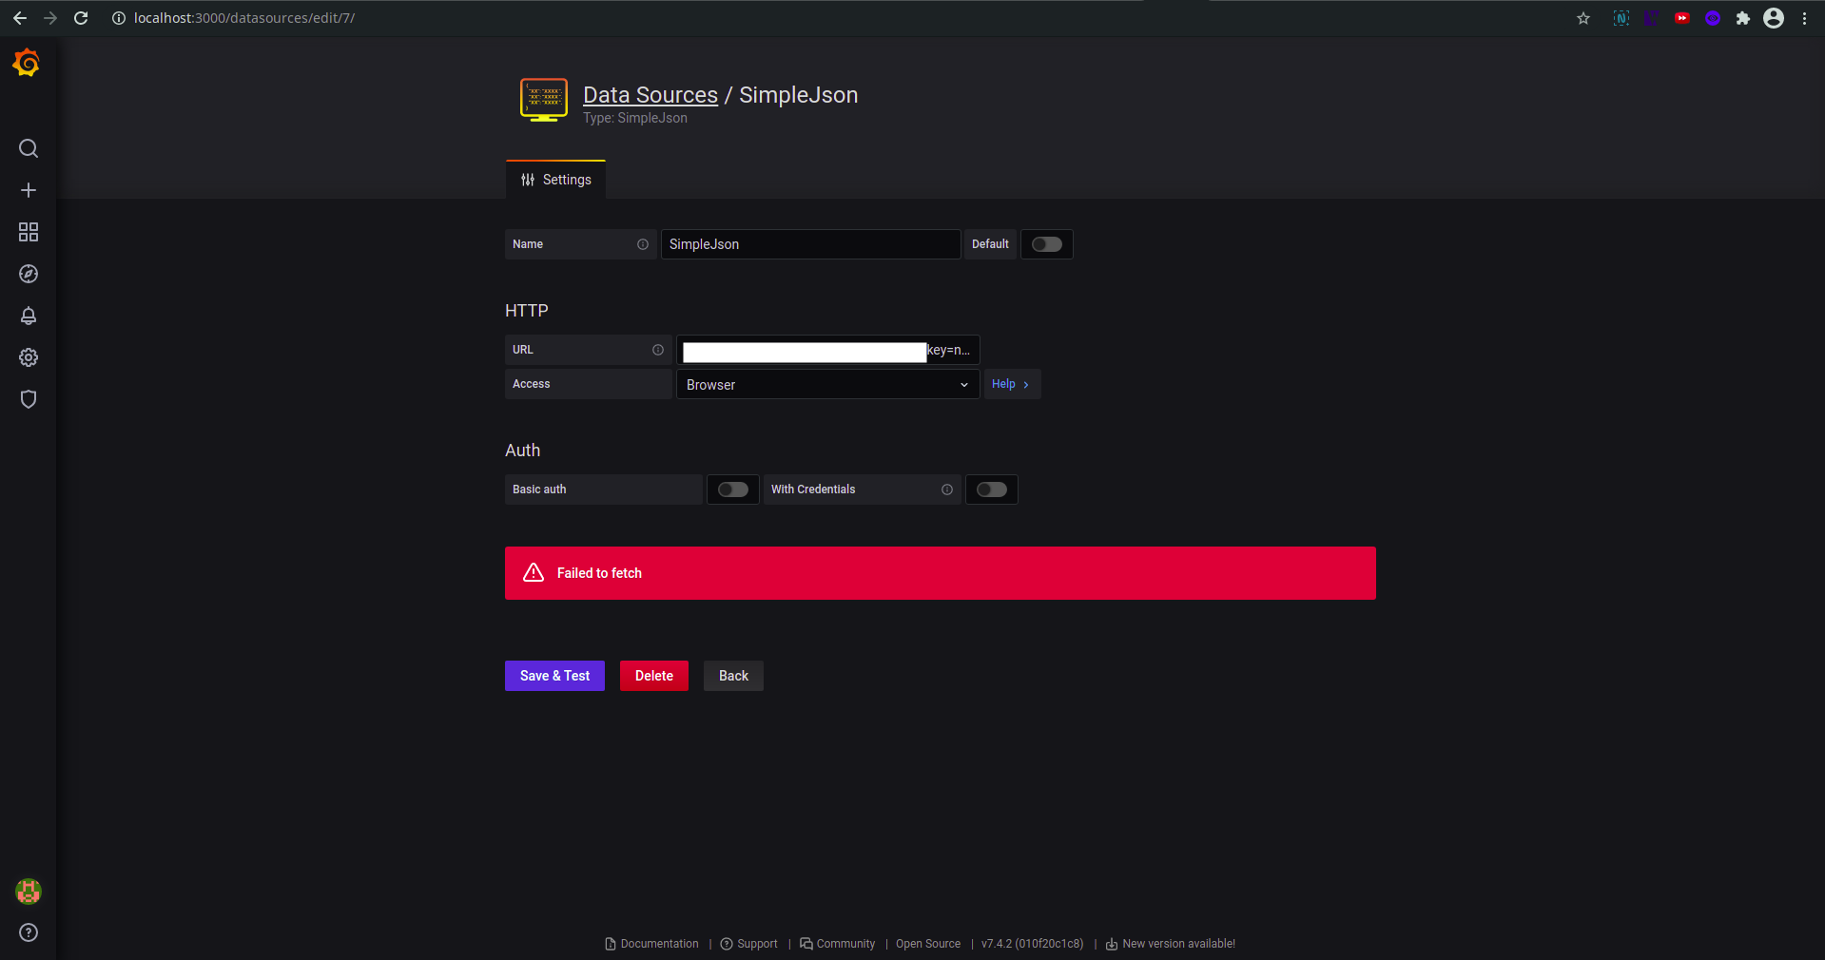The width and height of the screenshot is (1825, 960).
Task: Switch to the Settings tab
Action: click(555, 180)
